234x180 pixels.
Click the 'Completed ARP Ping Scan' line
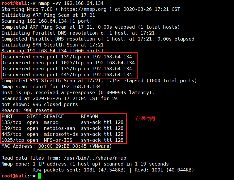(x=90, y=27)
